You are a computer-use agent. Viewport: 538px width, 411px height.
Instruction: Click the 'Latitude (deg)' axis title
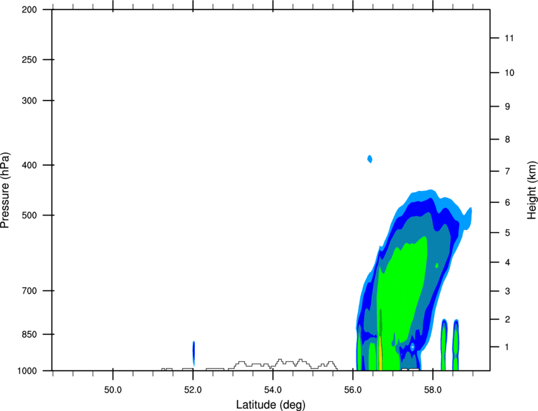pos(270,405)
